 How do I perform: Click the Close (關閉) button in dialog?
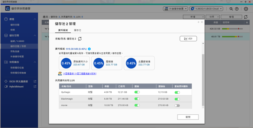click(188, 117)
